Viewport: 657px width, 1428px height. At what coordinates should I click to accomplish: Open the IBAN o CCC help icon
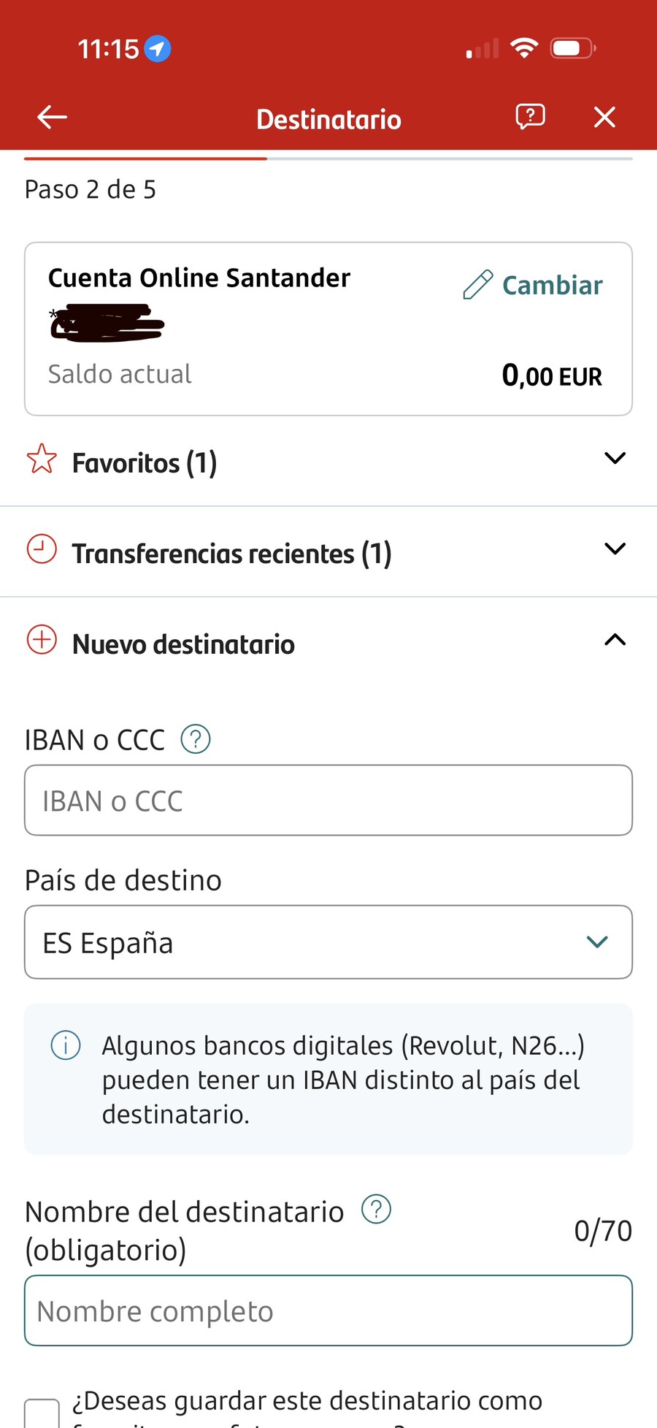(196, 739)
